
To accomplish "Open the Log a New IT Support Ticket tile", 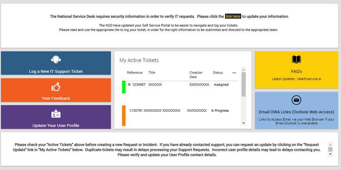I will [56, 63].
